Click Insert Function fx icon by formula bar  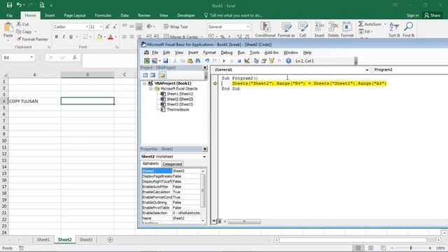(75, 57)
